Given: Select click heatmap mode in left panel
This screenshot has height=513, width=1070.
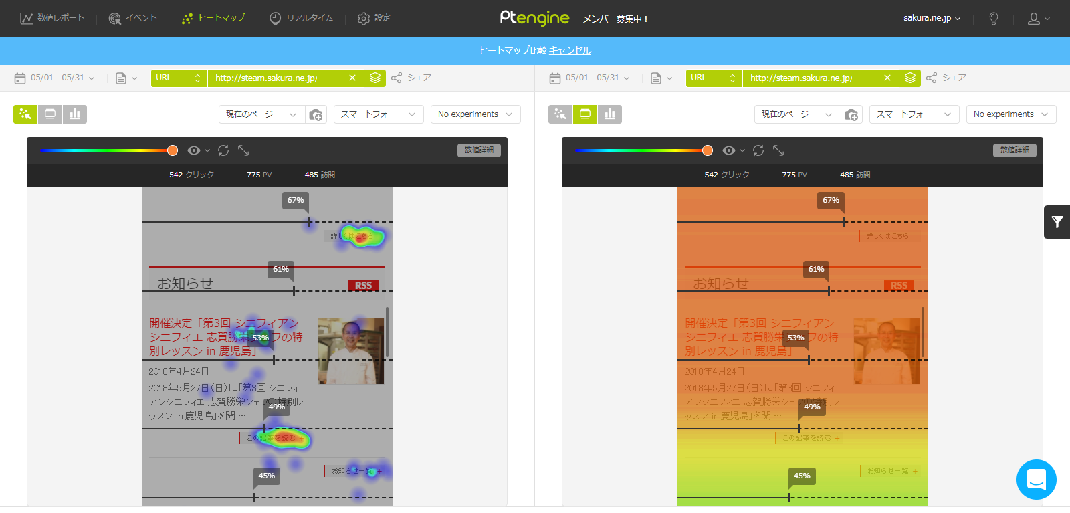Looking at the screenshot, I should [x=25, y=114].
